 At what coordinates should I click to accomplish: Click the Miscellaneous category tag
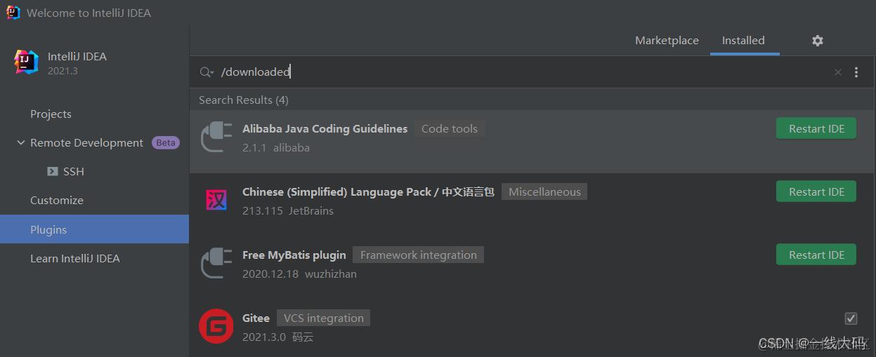[544, 191]
